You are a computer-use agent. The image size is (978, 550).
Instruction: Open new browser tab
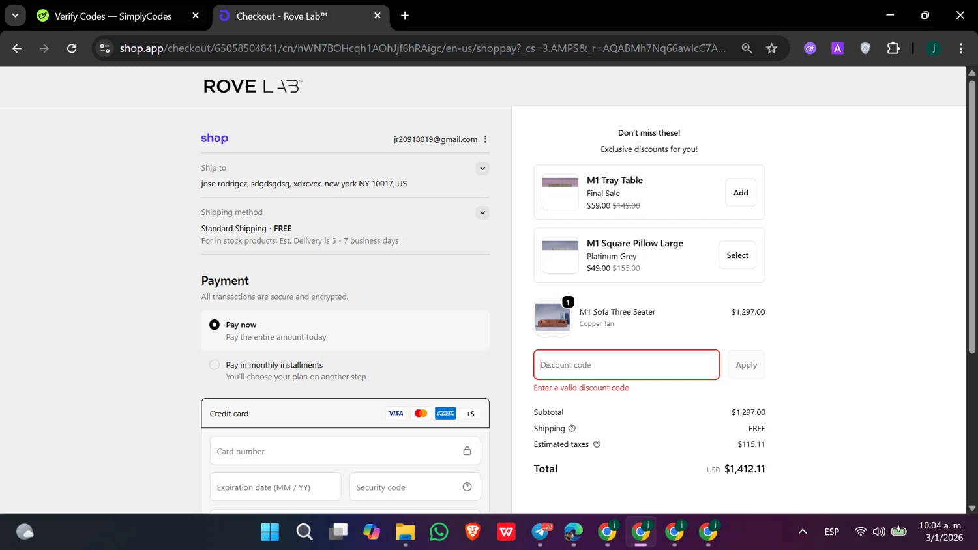pos(405,16)
